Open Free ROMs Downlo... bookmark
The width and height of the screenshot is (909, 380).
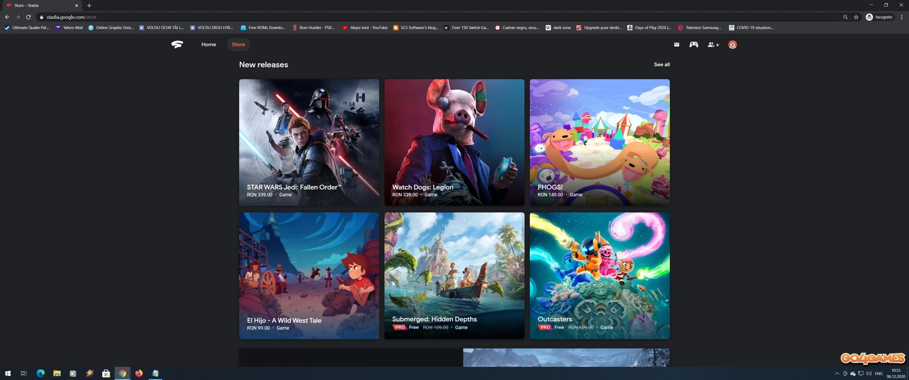tap(263, 27)
